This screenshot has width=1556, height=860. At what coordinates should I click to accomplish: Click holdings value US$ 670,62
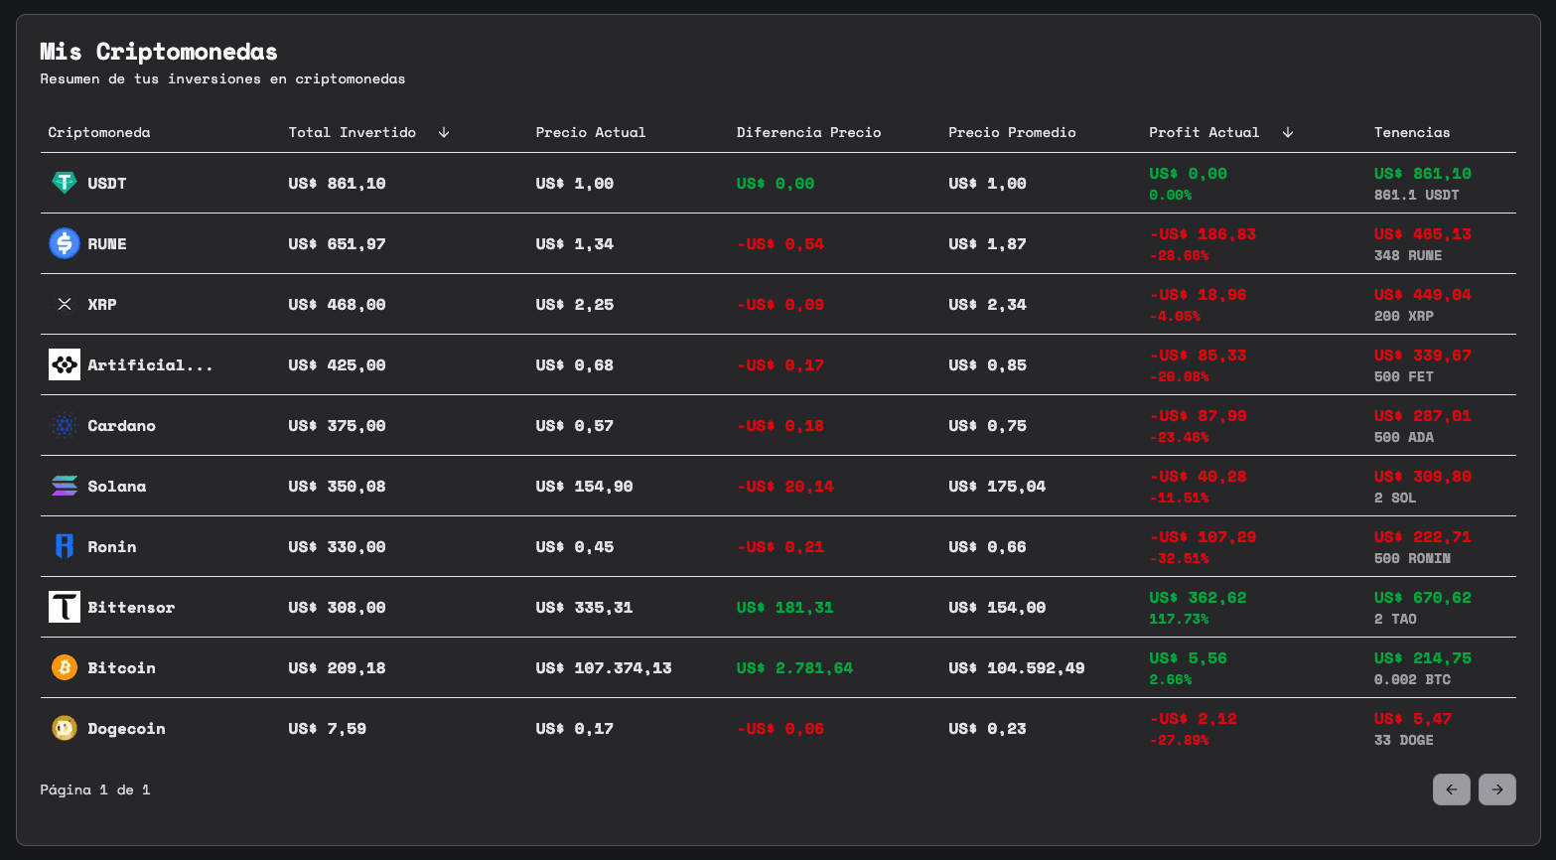point(1423,597)
